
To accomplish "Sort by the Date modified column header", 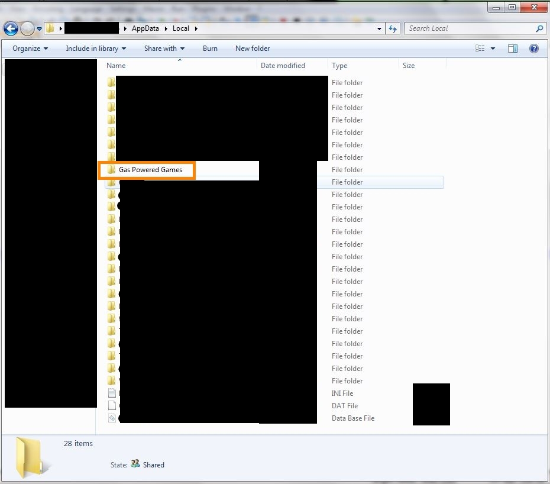I will (283, 66).
